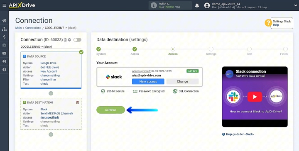Click the green Continue button
The height and width of the screenshot is (151, 299).
click(110, 110)
